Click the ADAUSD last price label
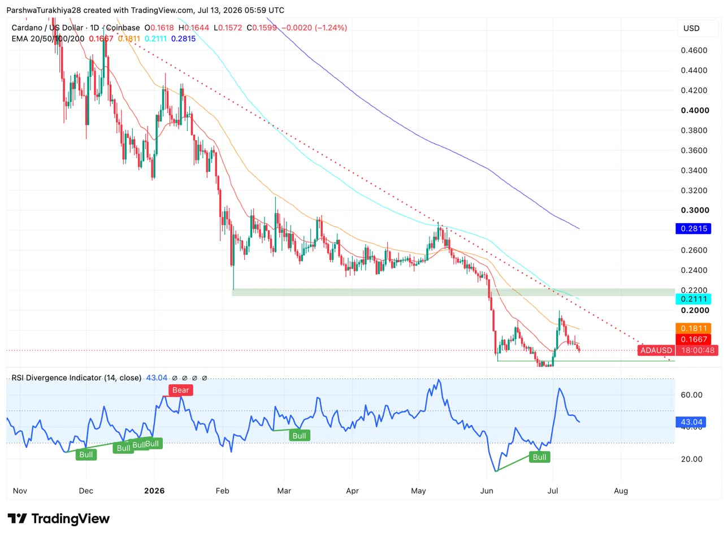The image size is (728, 538). pos(656,350)
